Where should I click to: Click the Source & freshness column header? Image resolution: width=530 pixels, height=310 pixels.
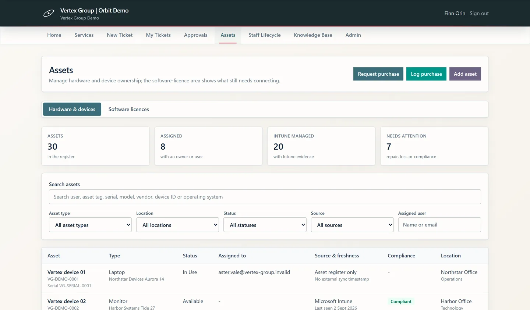(x=337, y=256)
